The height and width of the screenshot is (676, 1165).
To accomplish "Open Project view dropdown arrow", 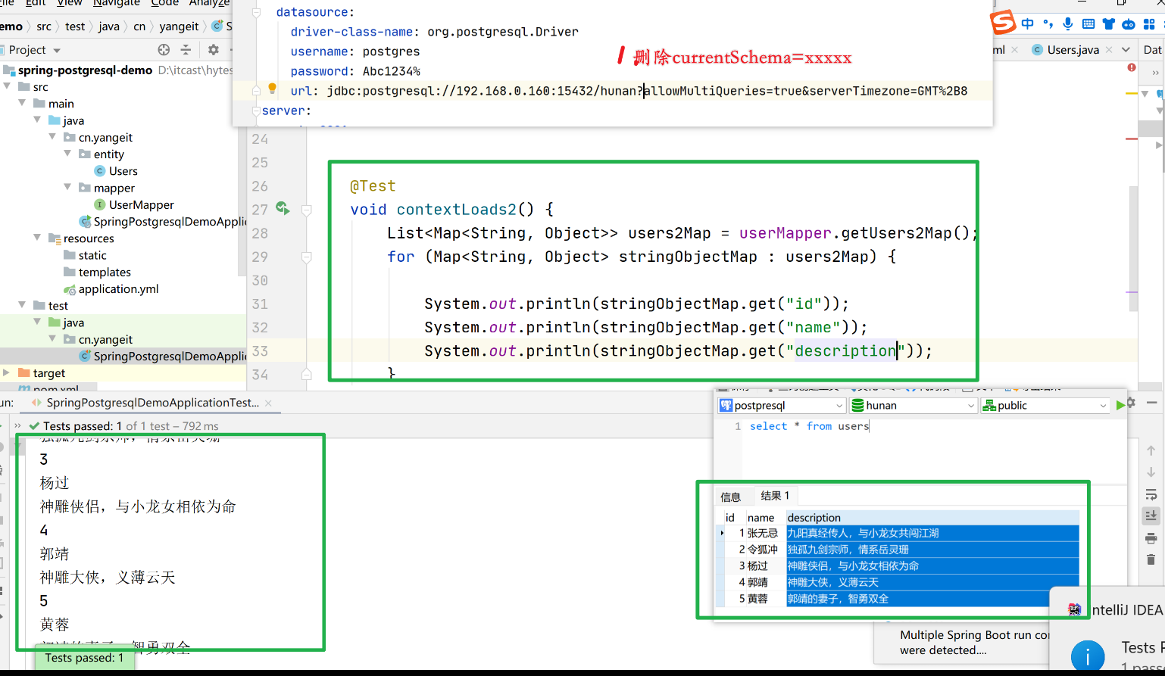I will (x=57, y=51).
